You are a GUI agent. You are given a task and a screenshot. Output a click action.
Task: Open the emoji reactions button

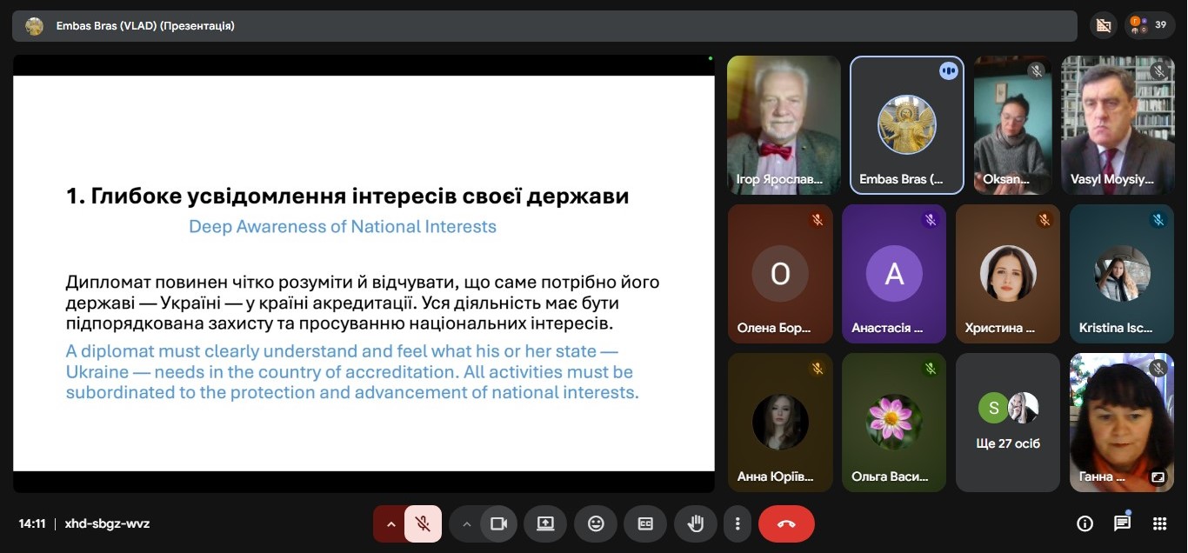pyautogui.click(x=596, y=523)
